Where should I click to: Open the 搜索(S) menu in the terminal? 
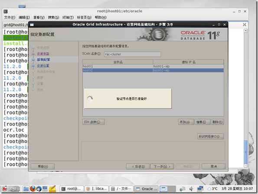coord(53,17)
